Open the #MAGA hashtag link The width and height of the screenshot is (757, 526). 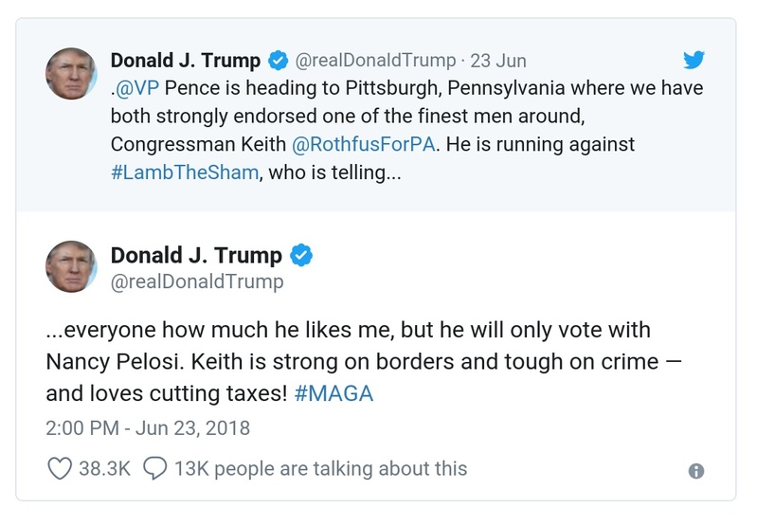[334, 392]
